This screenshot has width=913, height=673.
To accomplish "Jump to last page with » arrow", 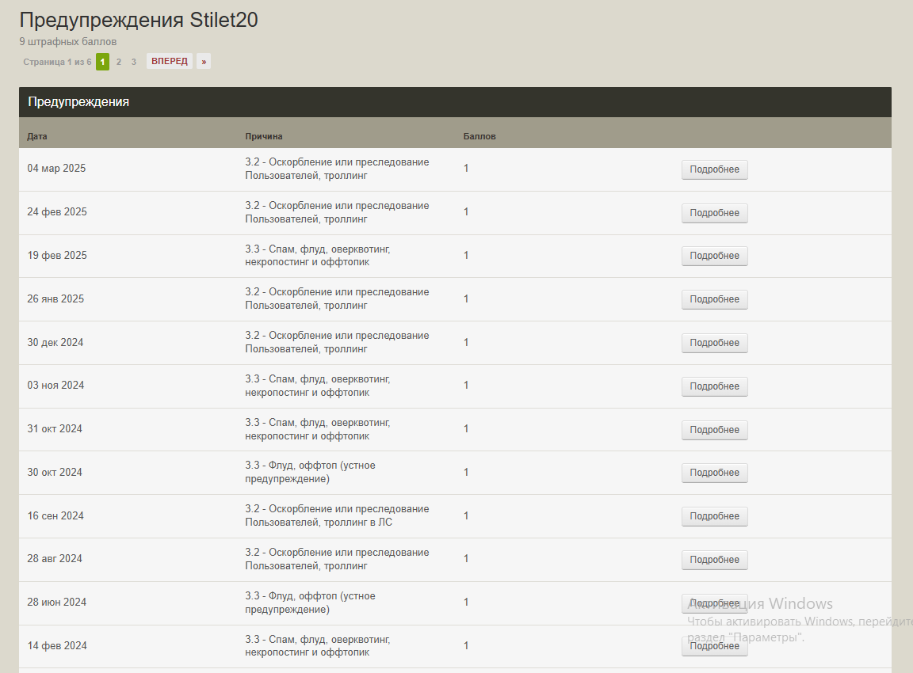I will 204,62.
